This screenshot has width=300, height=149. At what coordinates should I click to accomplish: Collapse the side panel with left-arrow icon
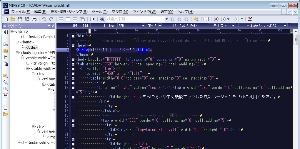point(6,32)
